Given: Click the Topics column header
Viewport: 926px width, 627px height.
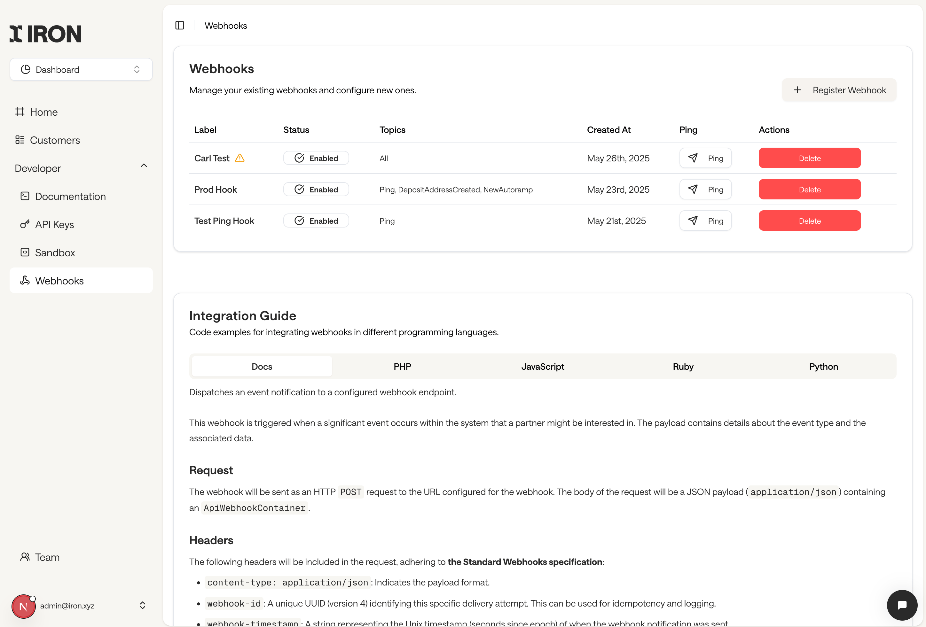Looking at the screenshot, I should pyautogui.click(x=392, y=130).
